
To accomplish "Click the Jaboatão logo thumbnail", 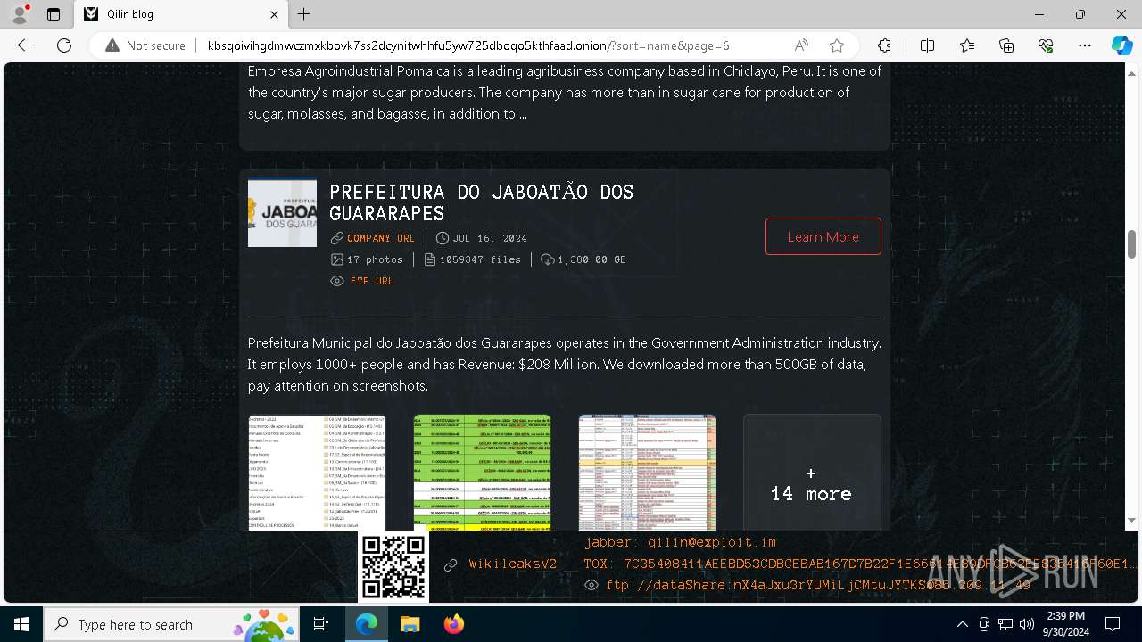I will [x=282, y=214].
